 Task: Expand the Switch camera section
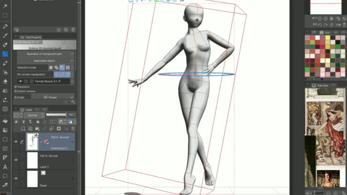[x=15, y=91]
